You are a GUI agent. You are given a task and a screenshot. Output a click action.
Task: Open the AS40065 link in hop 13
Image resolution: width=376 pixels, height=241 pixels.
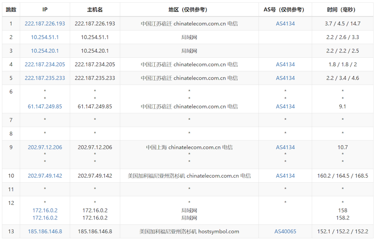(285, 232)
